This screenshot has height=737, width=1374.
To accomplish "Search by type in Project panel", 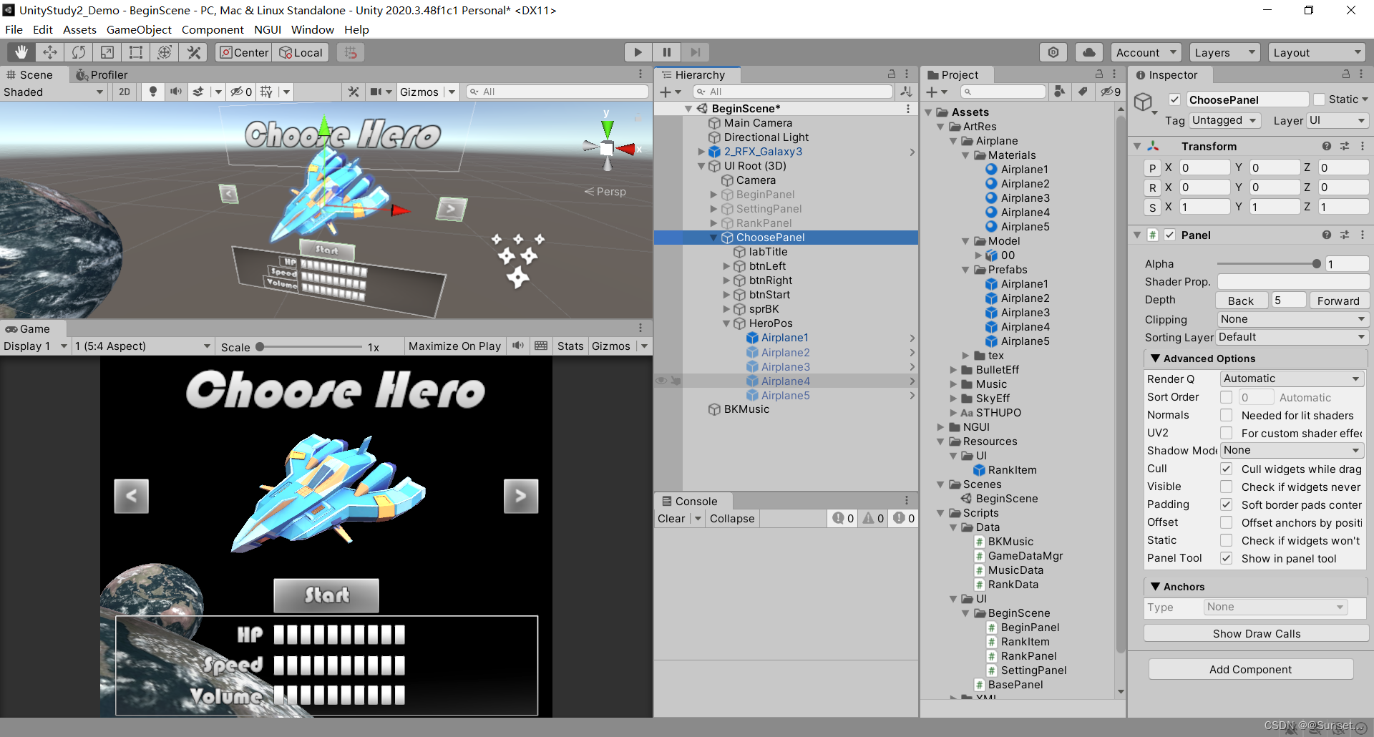I will (1060, 92).
